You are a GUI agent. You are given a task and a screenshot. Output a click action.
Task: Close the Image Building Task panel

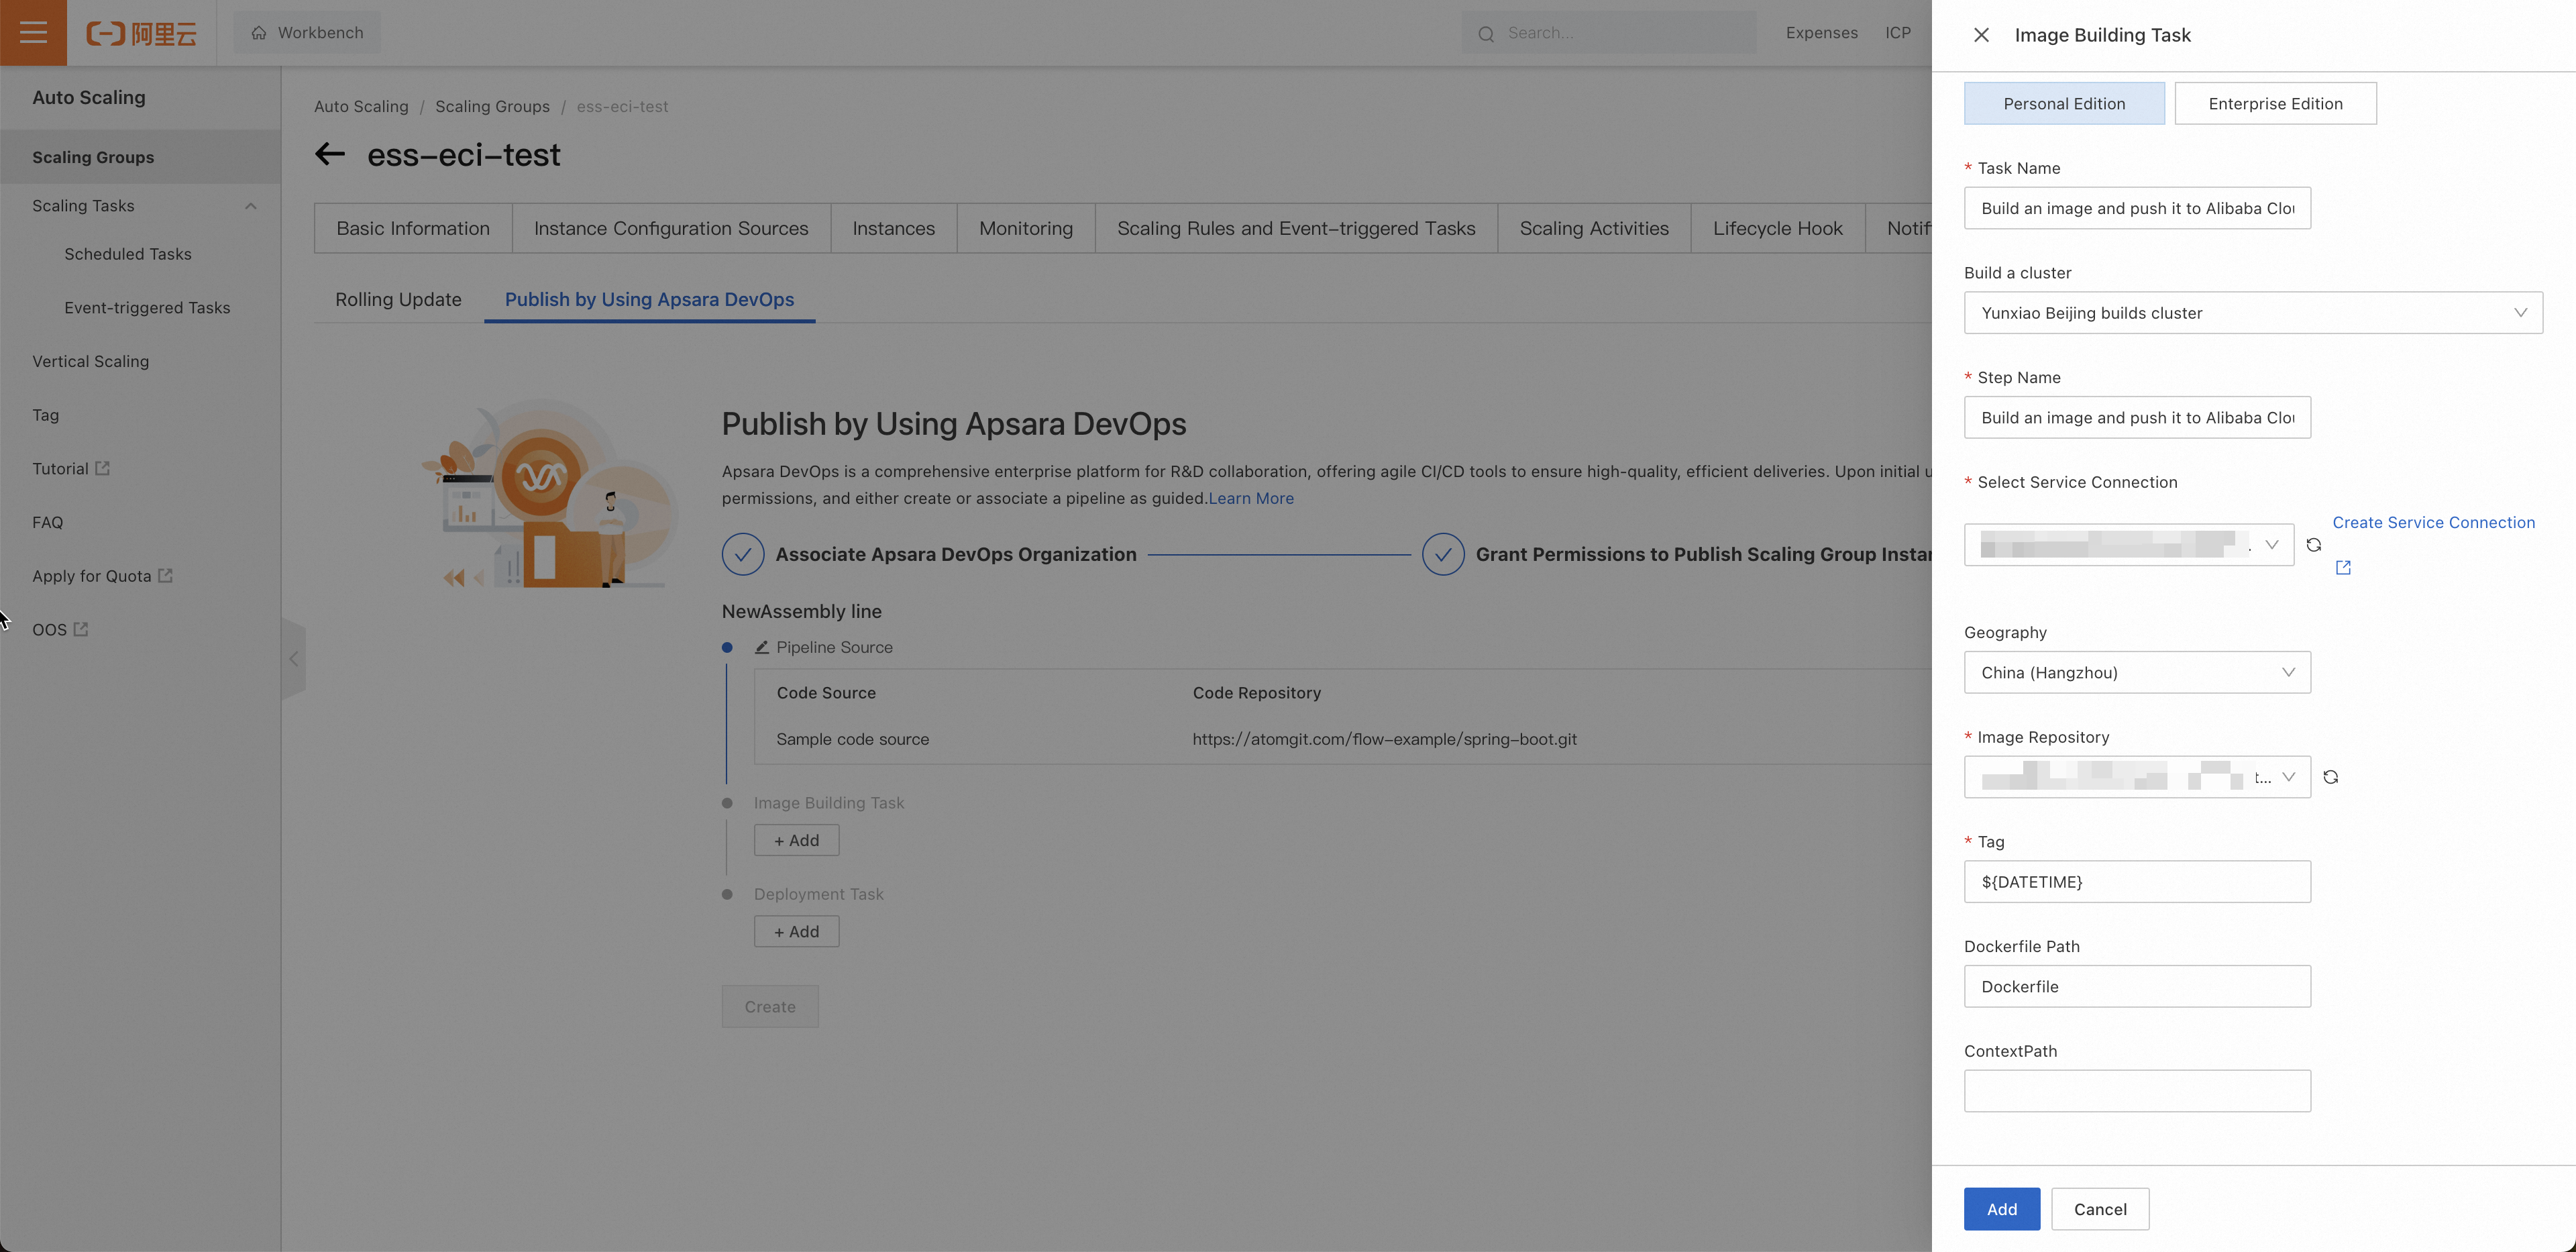(x=1980, y=35)
